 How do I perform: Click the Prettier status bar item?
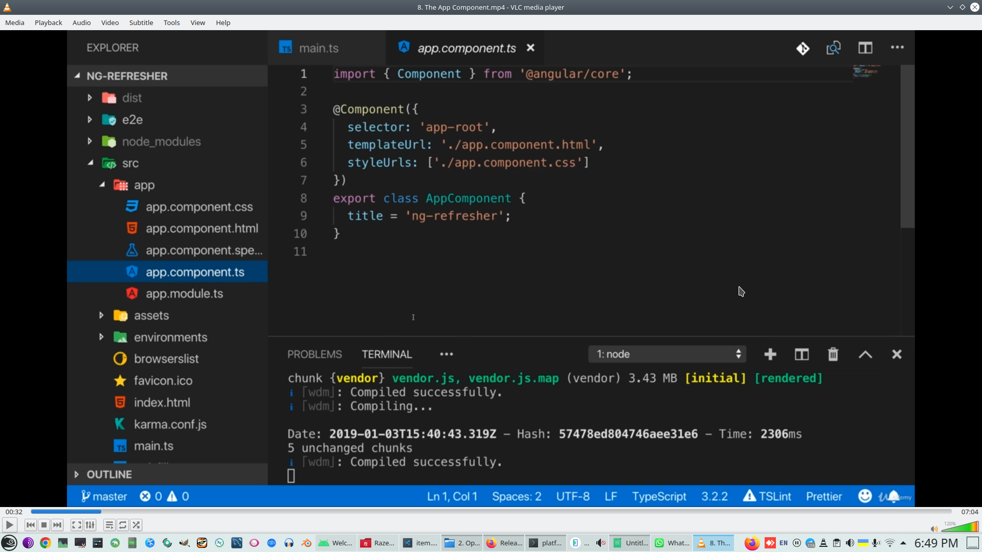click(x=823, y=496)
